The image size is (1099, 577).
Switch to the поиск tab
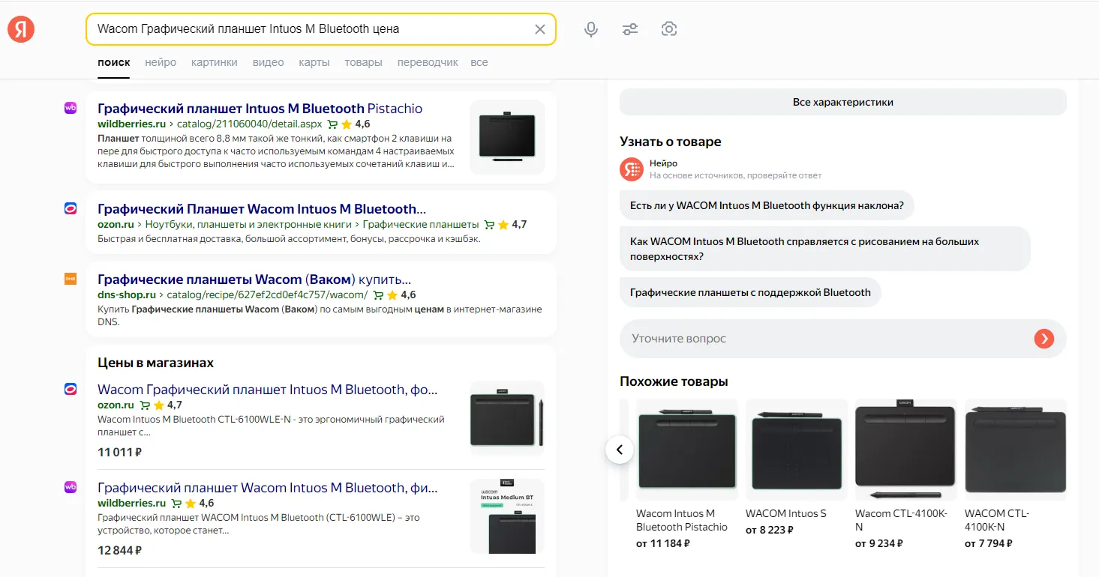tap(113, 62)
